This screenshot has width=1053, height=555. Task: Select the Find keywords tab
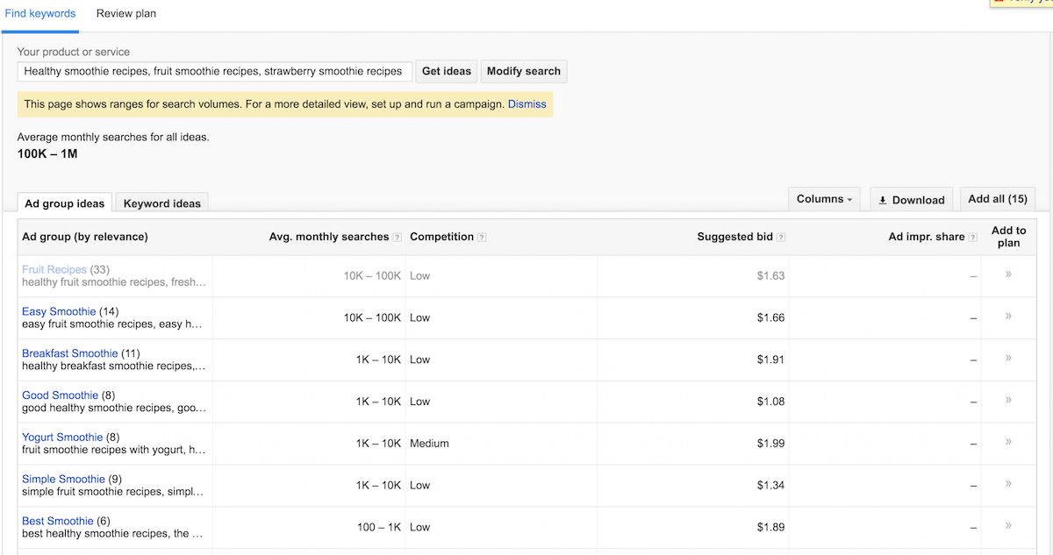(40, 13)
